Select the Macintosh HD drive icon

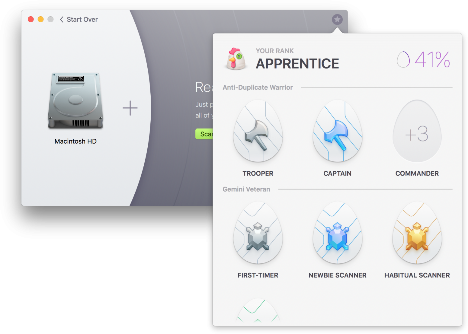75,101
